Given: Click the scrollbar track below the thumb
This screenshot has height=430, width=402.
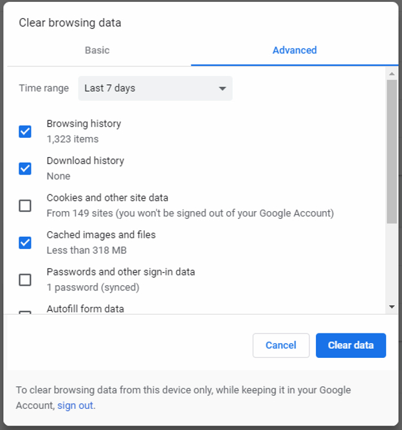Looking at the screenshot, I should tap(392, 264).
